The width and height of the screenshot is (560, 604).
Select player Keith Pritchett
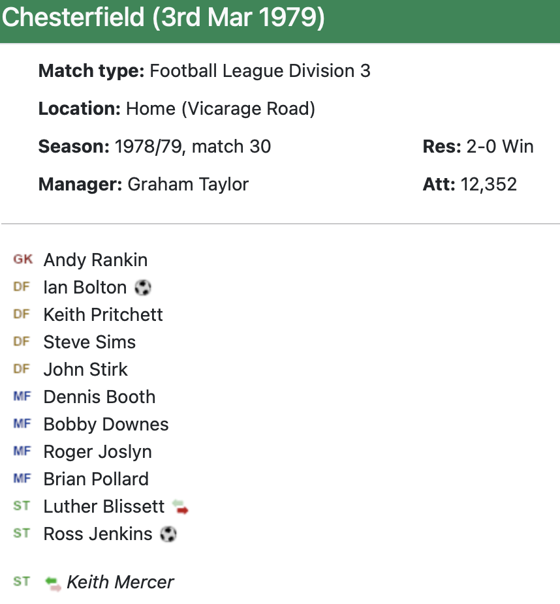coord(103,315)
